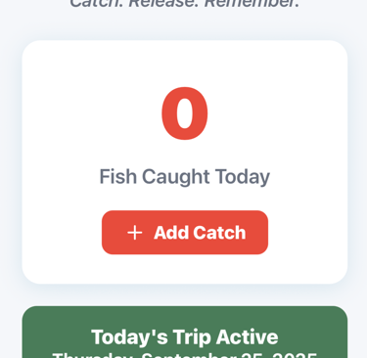Click the Today's Trip Active heading
The width and height of the screenshot is (367, 358).
(x=185, y=336)
